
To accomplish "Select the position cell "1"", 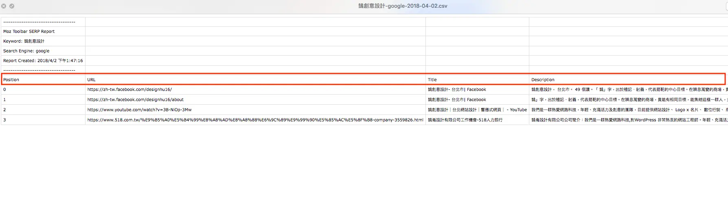I will pyautogui.click(x=43, y=99).
